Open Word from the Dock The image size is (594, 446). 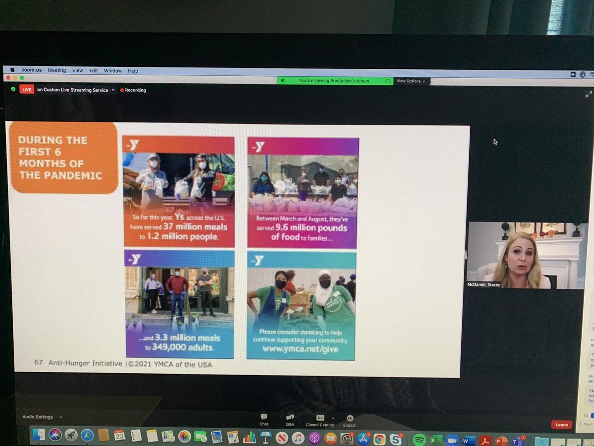tap(469, 440)
